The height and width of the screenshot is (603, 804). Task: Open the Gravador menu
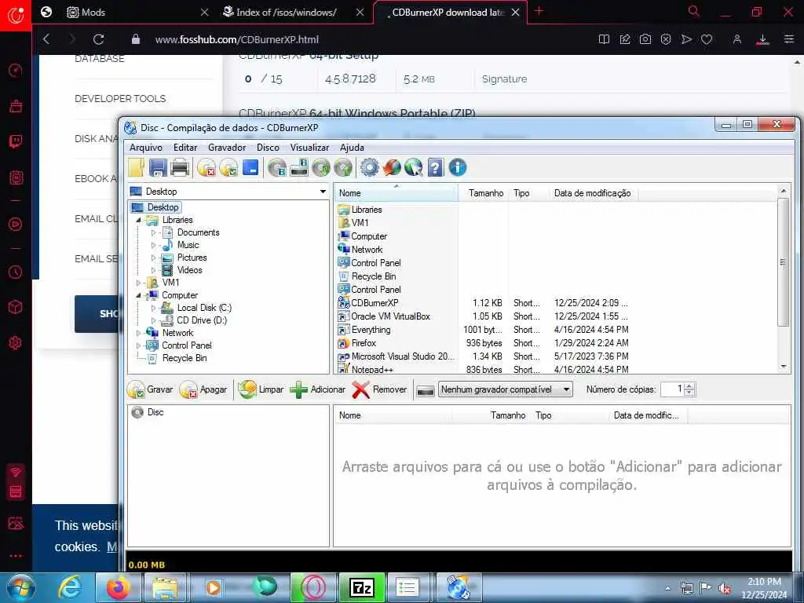click(x=227, y=148)
